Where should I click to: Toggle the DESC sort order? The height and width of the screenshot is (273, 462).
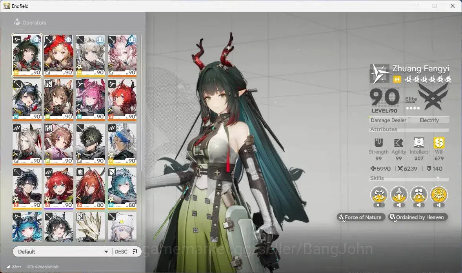121,252
